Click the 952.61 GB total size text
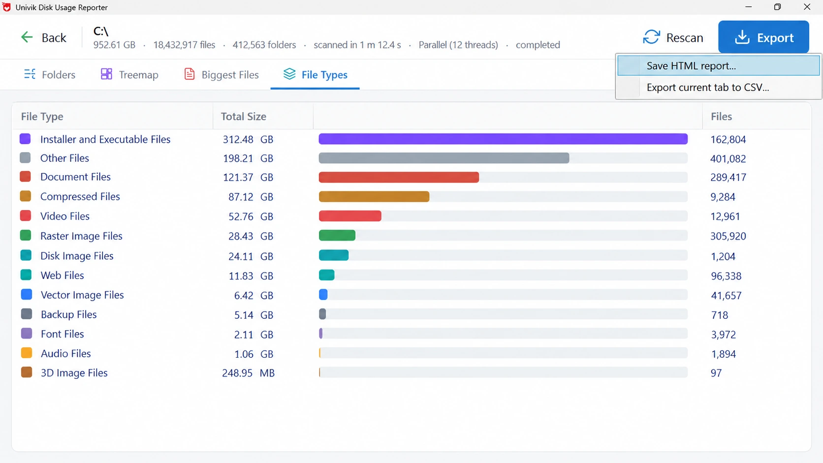This screenshot has width=823, height=463. pyautogui.click(x=114, y=45)
